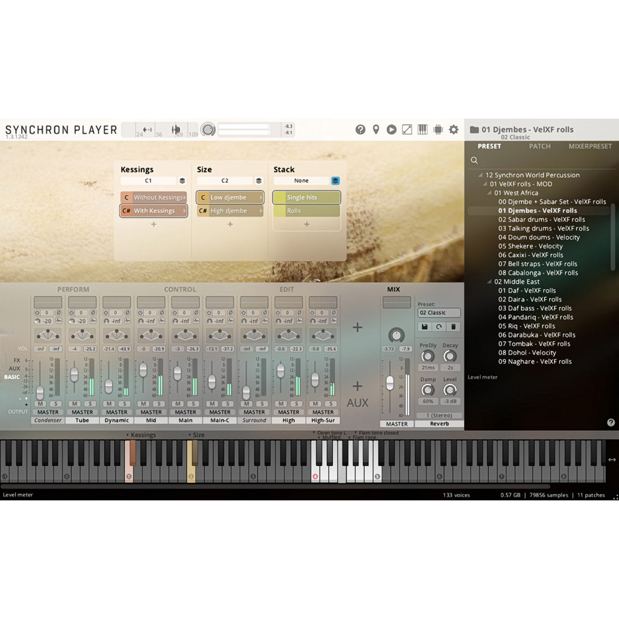The height and width of the screenshot is (619, 619).
Task: Click the play button icon in top toolbar
Action: 391,129
